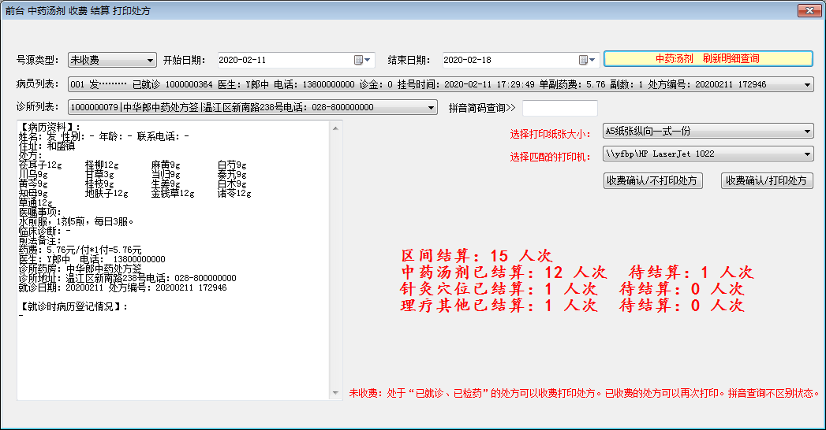The height and width of the screenshot is (430, 826).
Task: Click the medical record vertical scrollbar track
Action: tap(335, 260)
